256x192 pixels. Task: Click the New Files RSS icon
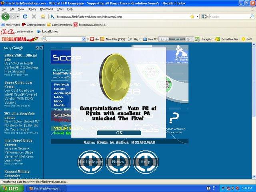(x=102, y=39)
